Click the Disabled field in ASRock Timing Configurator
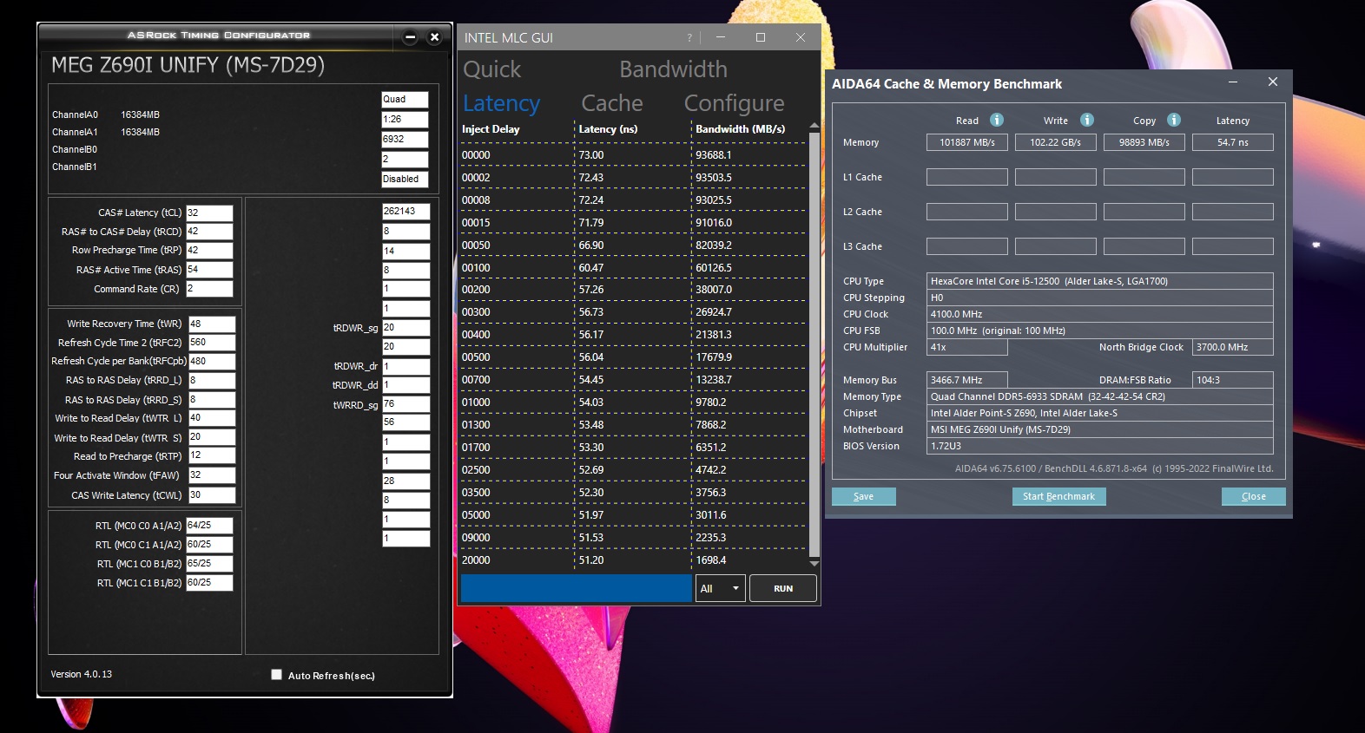The height and width of the screenshot is (733, 1365). coord(405,180)
